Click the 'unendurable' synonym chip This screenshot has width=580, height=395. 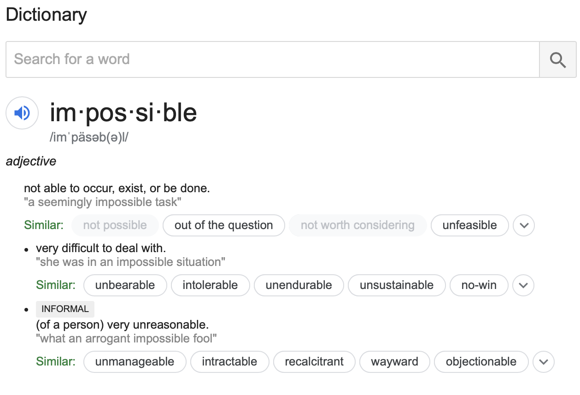pyautogui.click(x=299, y=285)
